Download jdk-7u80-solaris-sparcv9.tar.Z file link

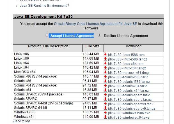[131, 104]
